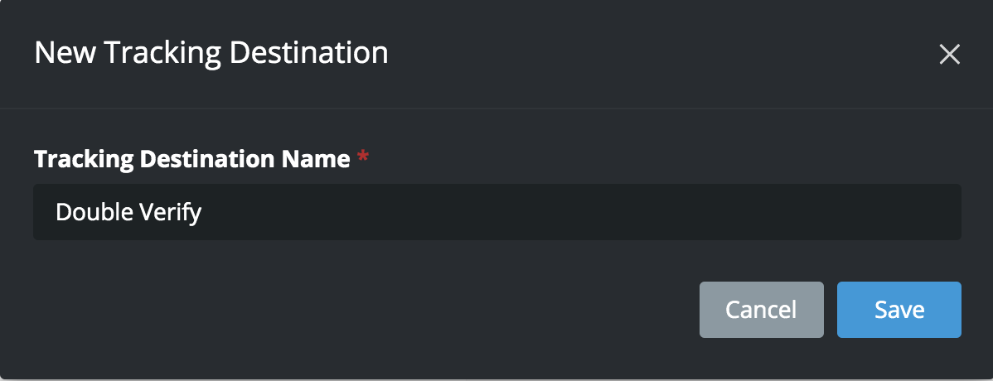Click the "Double Verify" text in the field

(x=128, y=212)
